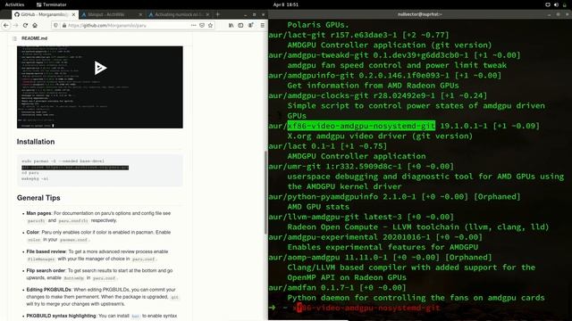Bookmark this page with star icon
Screen dimensions: 572x321
211,26
